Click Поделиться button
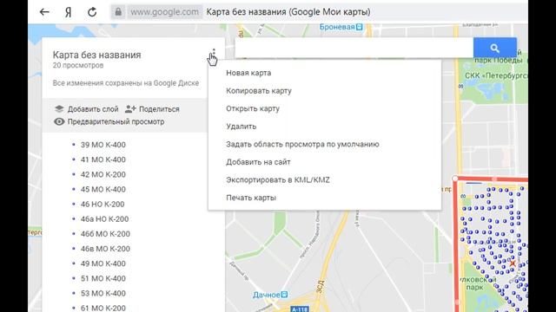 (152, 109)
